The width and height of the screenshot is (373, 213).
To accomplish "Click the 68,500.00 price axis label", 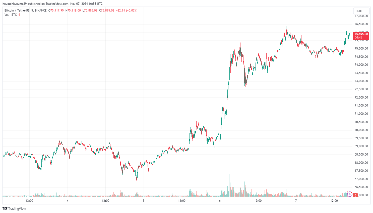I will [x=361, y=154].
